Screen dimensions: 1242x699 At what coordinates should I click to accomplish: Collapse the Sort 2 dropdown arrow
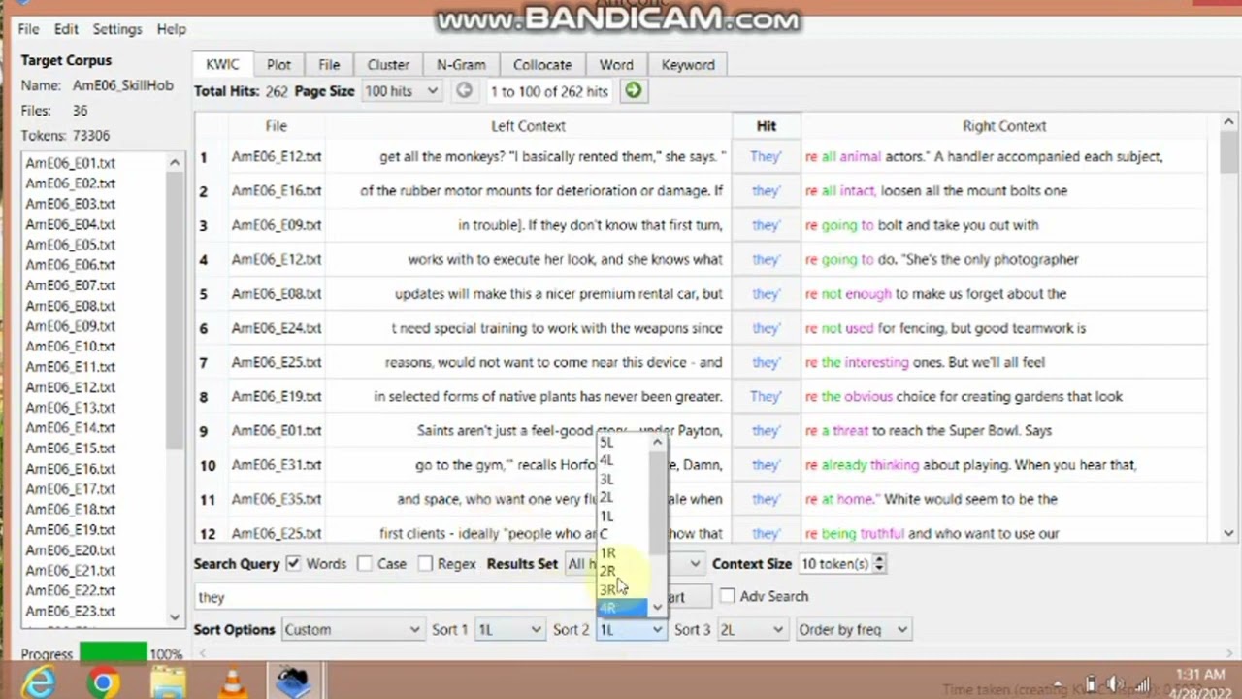click(x=657, y=630)
